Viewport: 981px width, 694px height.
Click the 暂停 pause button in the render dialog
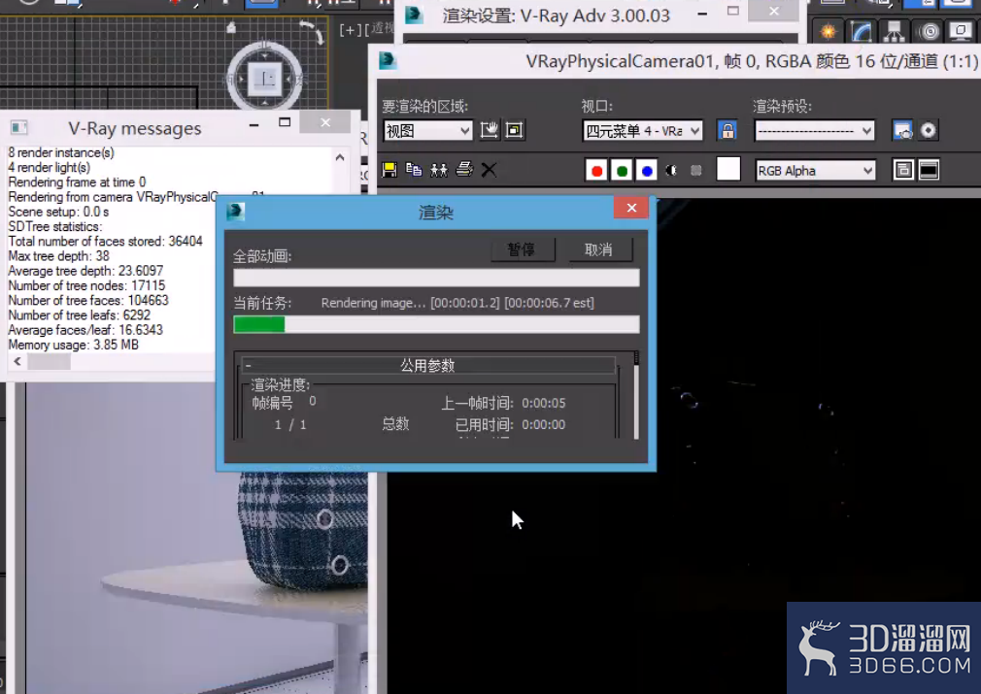(522, 249)
